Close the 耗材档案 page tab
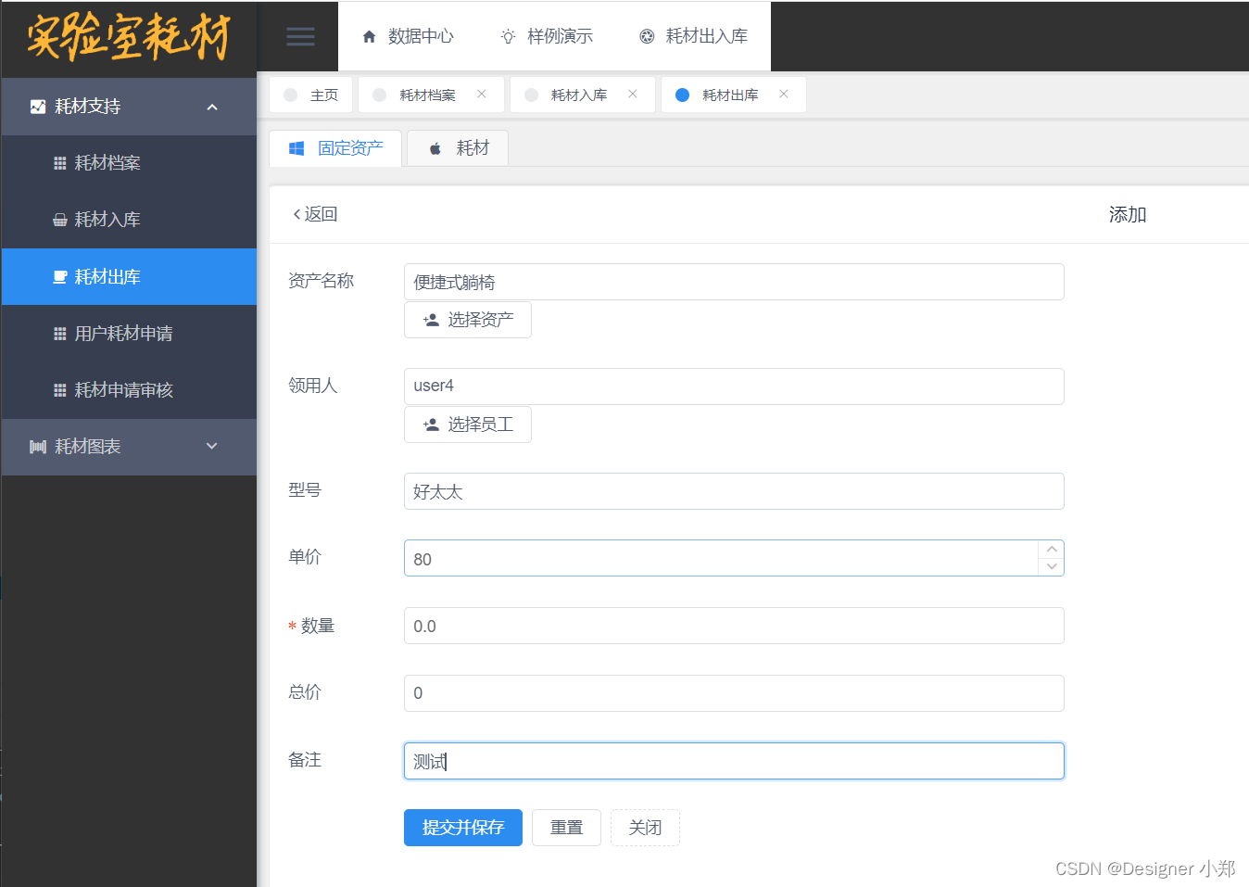 (x=482, y=94)
